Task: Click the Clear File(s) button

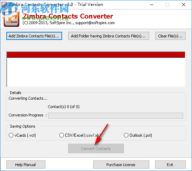Action: [170, 36]
